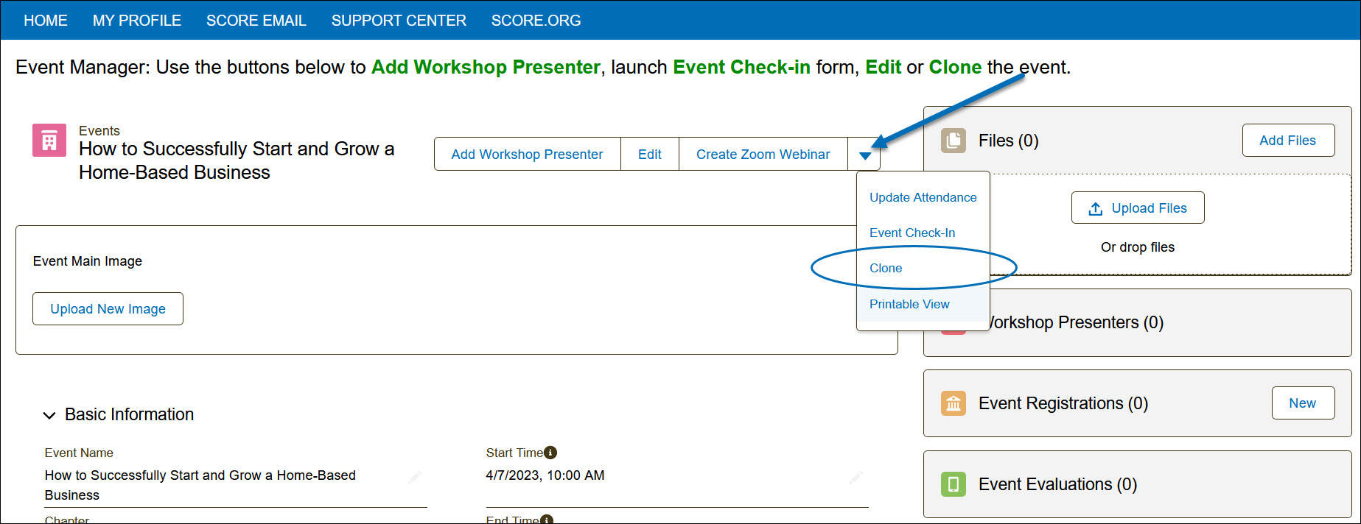The width and height of the screenshot is (1361, 524).
Task: Collapse the Basic Information section
Action: coord(49,415)
